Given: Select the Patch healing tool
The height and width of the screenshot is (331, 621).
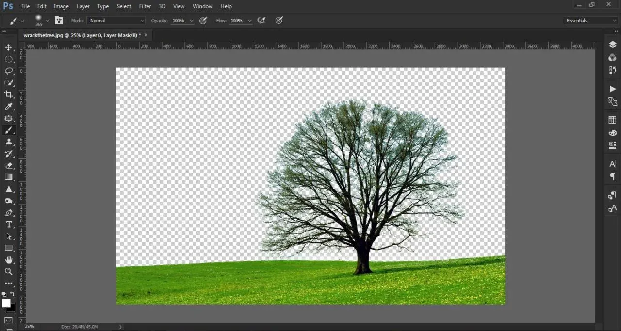Looking at the screenshot, I should [9, 118].
